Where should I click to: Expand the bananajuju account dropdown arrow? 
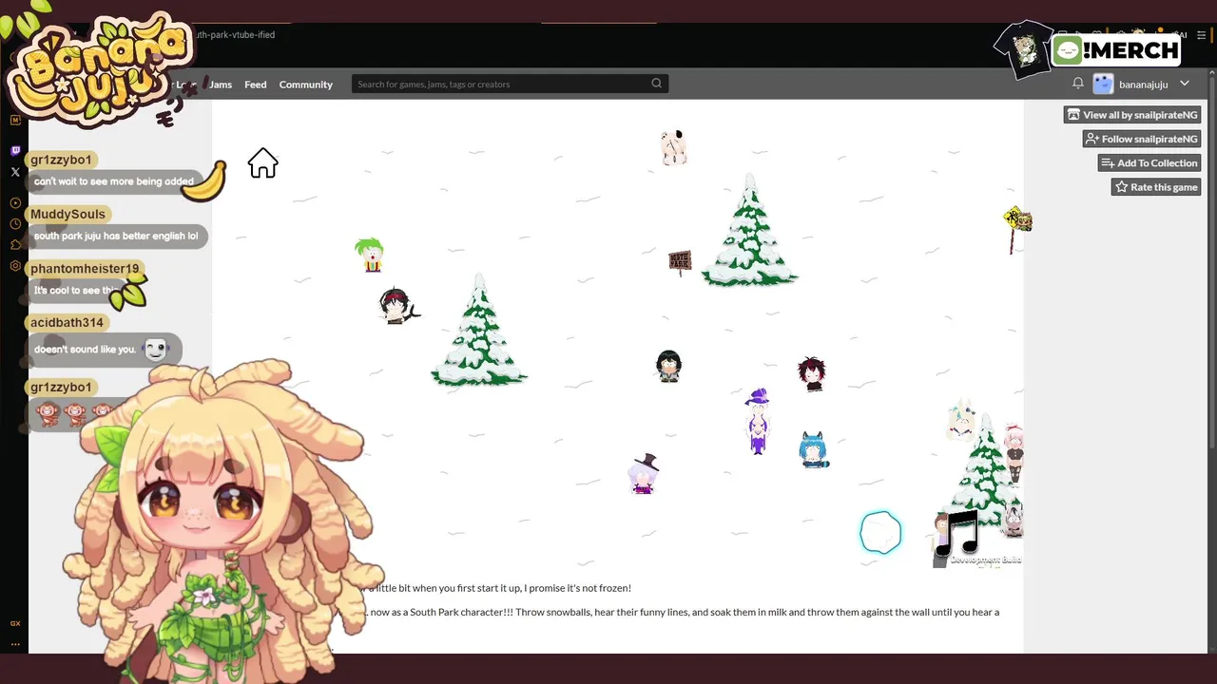click(1185, 84)
